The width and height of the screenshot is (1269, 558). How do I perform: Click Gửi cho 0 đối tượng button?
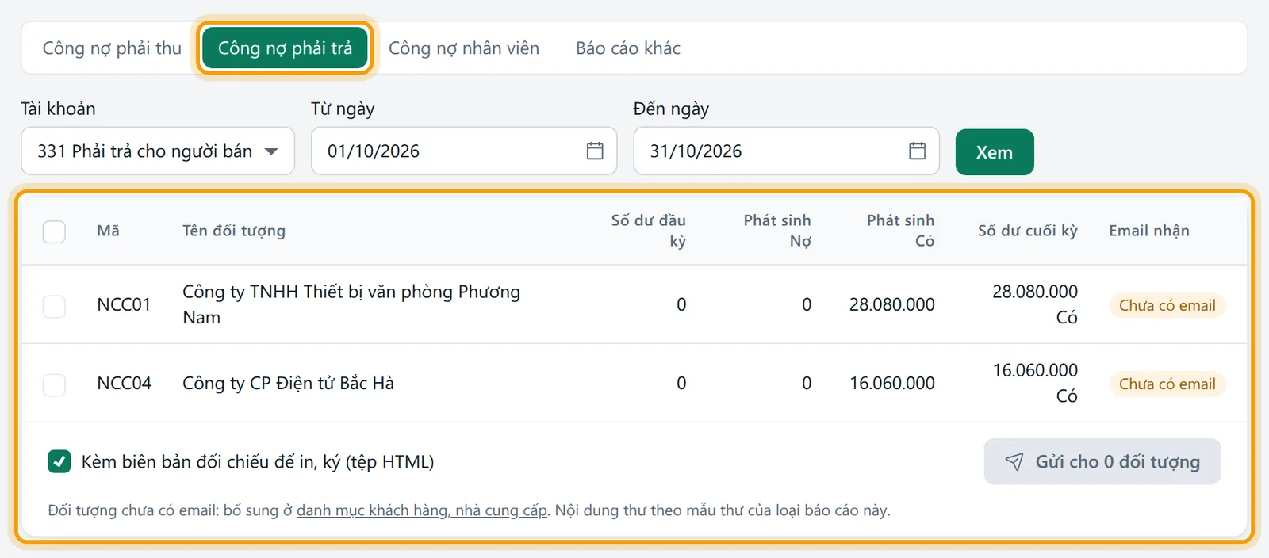coord(1102,461)
